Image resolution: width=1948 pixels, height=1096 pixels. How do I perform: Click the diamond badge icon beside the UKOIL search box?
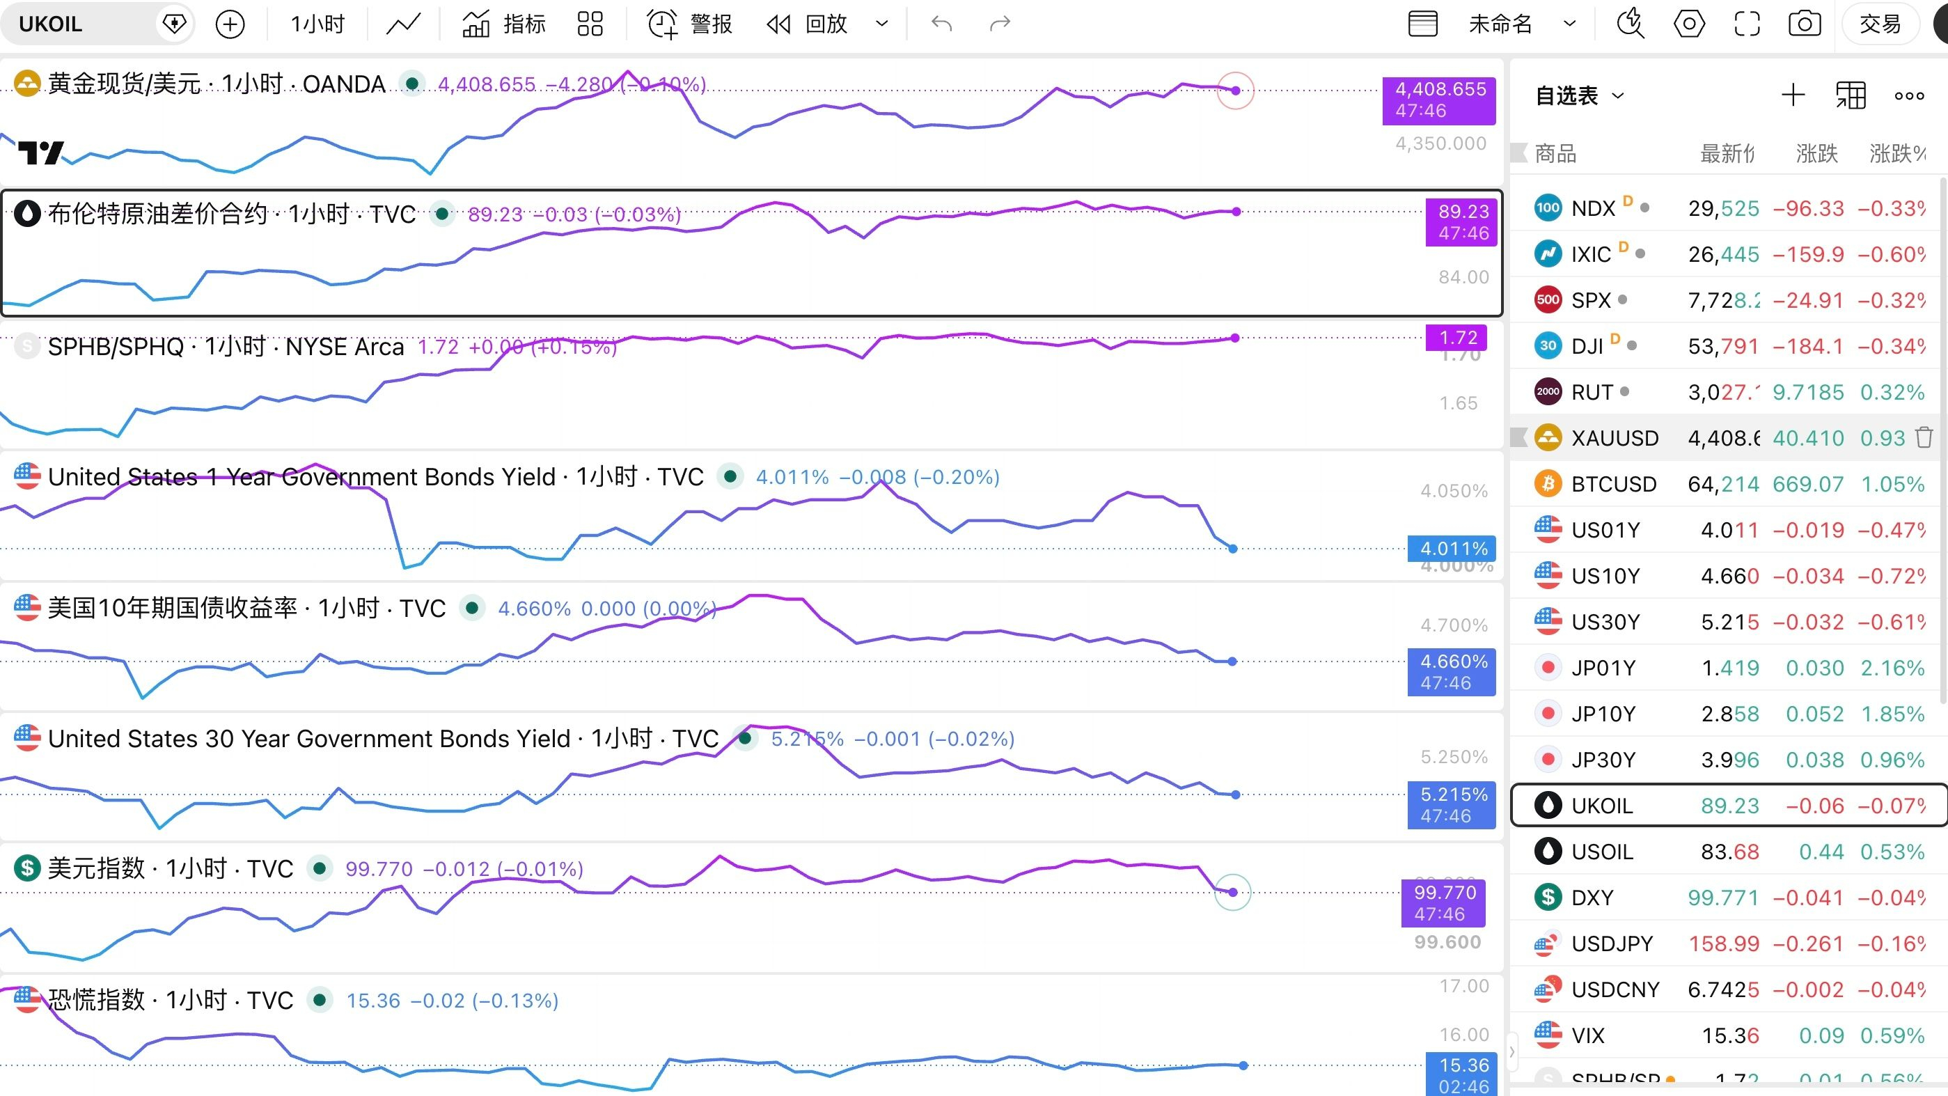click(x=174, y=24)
